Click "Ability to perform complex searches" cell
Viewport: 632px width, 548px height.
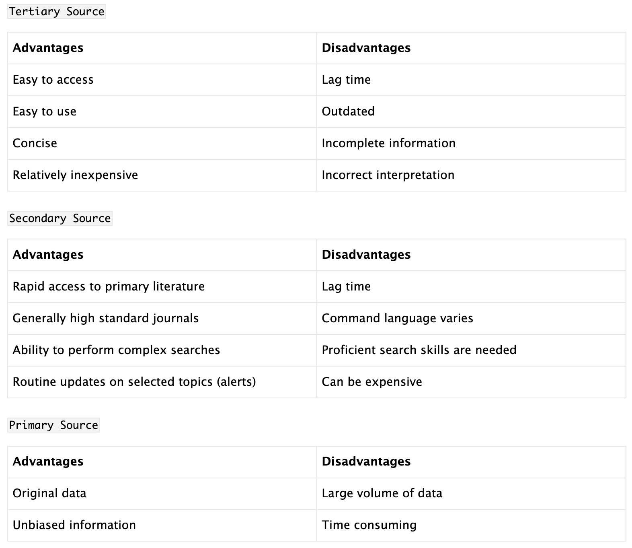pyautogui.click(x=116, y=350)
